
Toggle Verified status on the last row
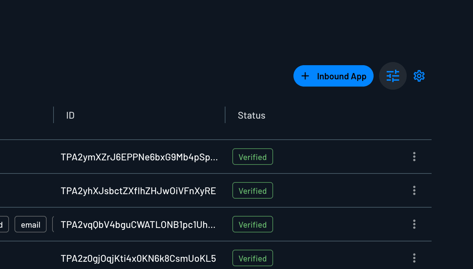252,258
